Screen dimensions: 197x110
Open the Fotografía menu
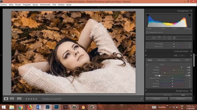click(27, 5)
